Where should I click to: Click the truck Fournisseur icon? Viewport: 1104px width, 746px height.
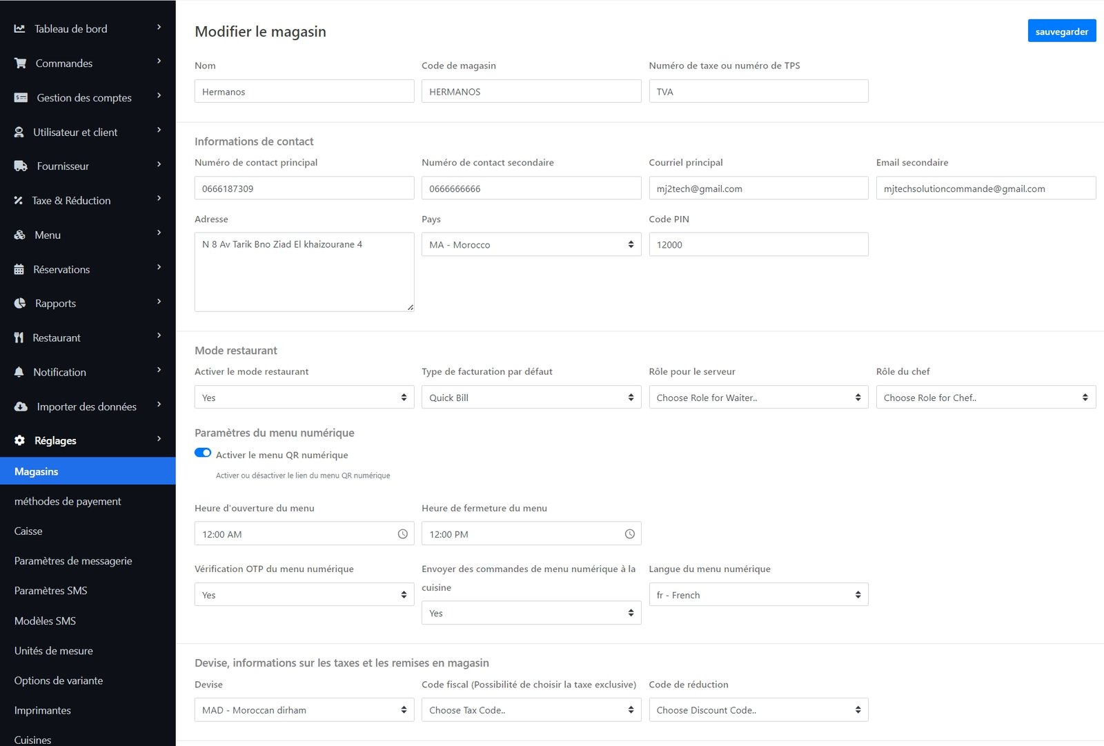21,166
